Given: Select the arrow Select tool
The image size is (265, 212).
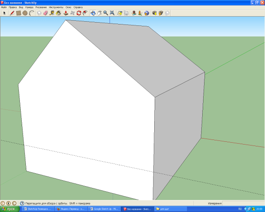Looking at the screenshot, I should point(5,13).
